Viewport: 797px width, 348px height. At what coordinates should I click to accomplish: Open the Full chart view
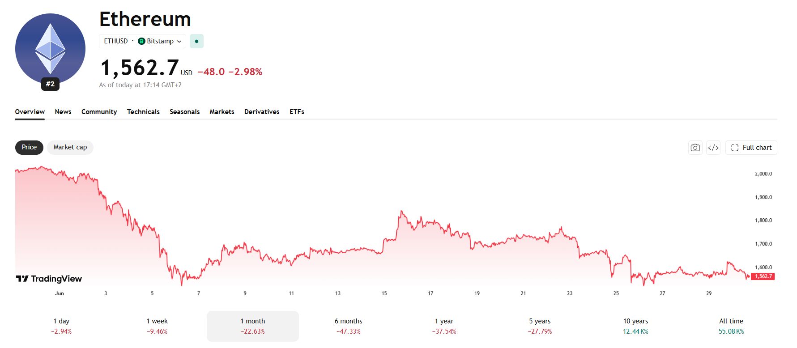pyautogui.click(x=751, y=148)
